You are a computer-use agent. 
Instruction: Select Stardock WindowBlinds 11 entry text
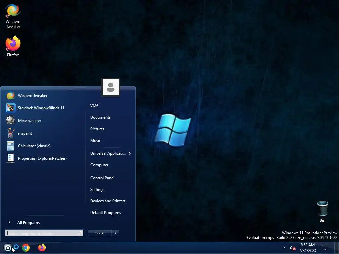(x=41, y=108)
